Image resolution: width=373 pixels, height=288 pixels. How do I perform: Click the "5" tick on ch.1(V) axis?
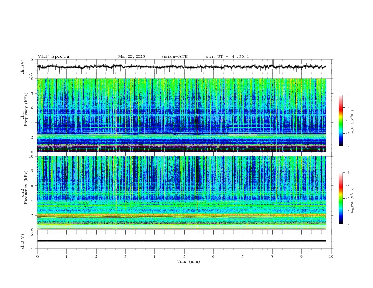[x=32, y=59]
